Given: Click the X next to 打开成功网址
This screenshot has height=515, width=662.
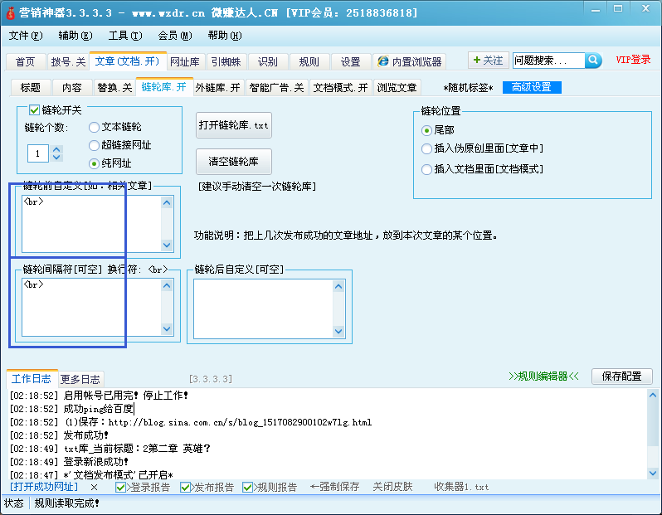Looking at the screenshot, I should point(94,487).
